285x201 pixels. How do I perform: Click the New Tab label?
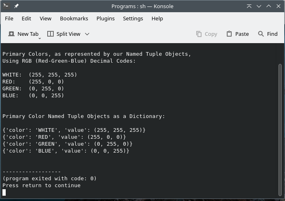pyautogui.click(x=28, y=34)
